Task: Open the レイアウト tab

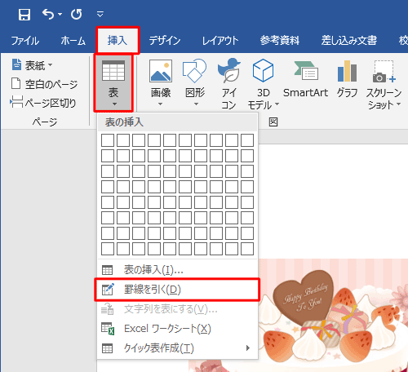Action: point(220,41)
